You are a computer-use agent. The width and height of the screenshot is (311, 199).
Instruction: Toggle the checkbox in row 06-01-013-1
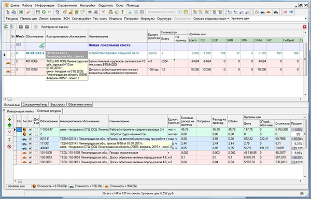point(13,55)
